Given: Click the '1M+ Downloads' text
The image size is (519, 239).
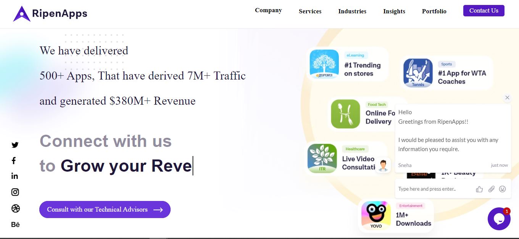Looking at the screenshot, I should pyautogui.click(x=414, y=219).
